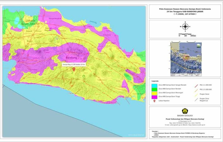Click the inset overview map of Java
Viewport: 223px width, 142px height.
186,59
